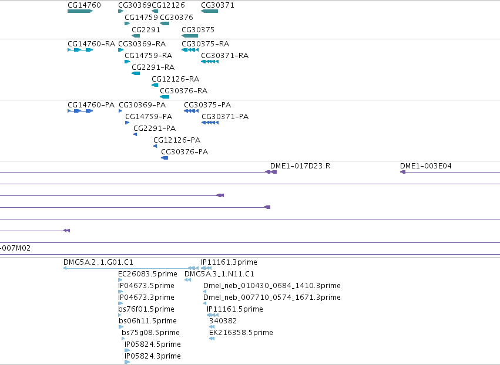The width and height of the screenshot is (500, 365).
Task: Click the IP04673.3prime EST label
Action: click(x=146, y=298)
